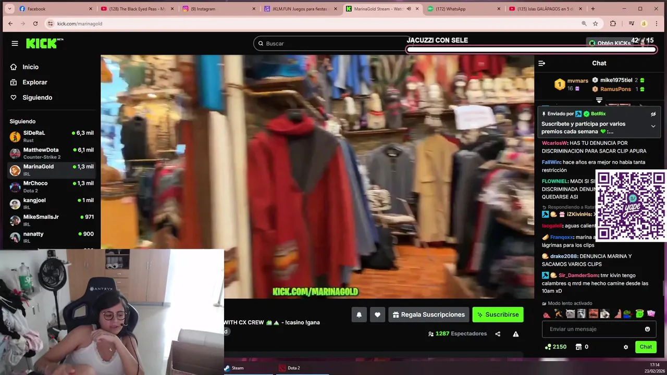Click the notification bell icon
This screenshot has height=375, width=667.
(359, 315)
